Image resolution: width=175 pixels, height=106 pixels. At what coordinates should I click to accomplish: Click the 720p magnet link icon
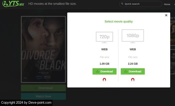(x=104, y=80)
